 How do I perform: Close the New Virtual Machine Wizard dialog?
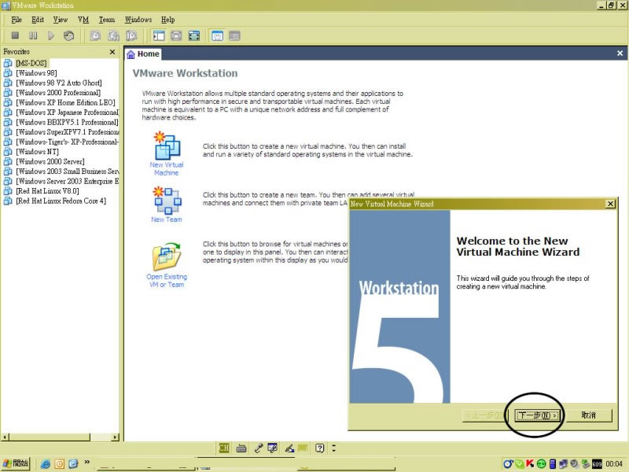[x=610, y=204]
